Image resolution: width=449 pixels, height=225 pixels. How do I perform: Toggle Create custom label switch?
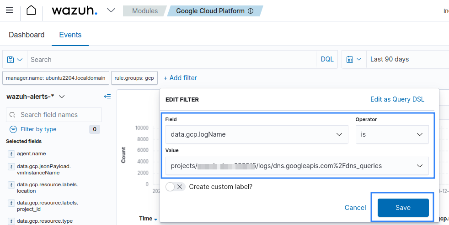click(175, 187)
